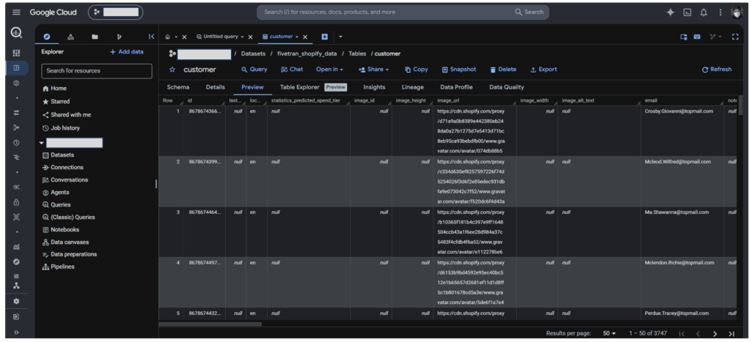Image resolution: width=751 pixels, height=342 pixels.
Task: Collapse the project tree with the triangle
Action: pos(42,143)
